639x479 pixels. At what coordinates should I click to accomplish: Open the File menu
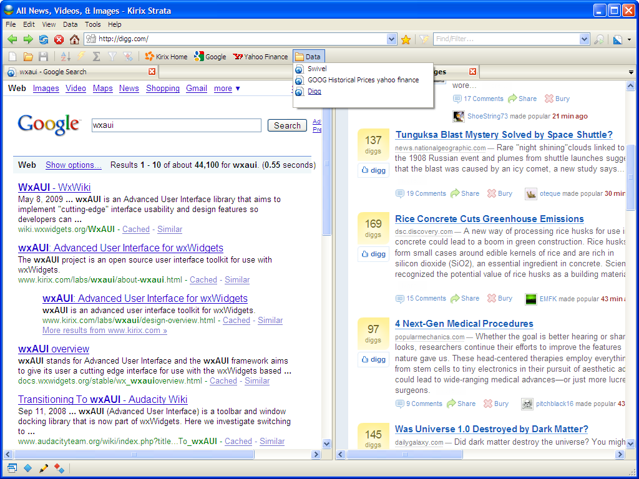[x=11, y=24]
